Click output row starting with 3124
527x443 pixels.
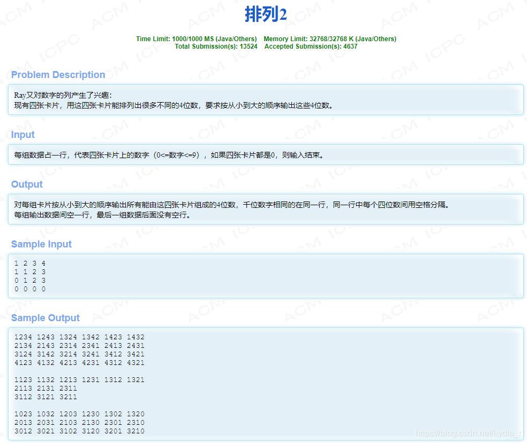[x=79, y=354]
